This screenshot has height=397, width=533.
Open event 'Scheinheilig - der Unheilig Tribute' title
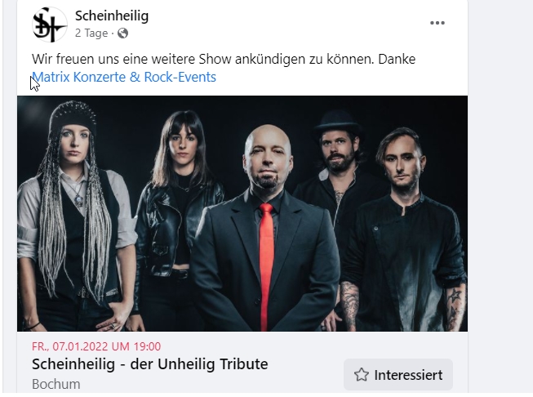tap(150, 364)
